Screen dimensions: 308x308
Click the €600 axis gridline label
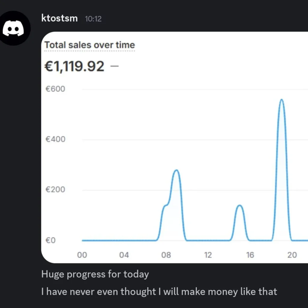coord(55,89)
